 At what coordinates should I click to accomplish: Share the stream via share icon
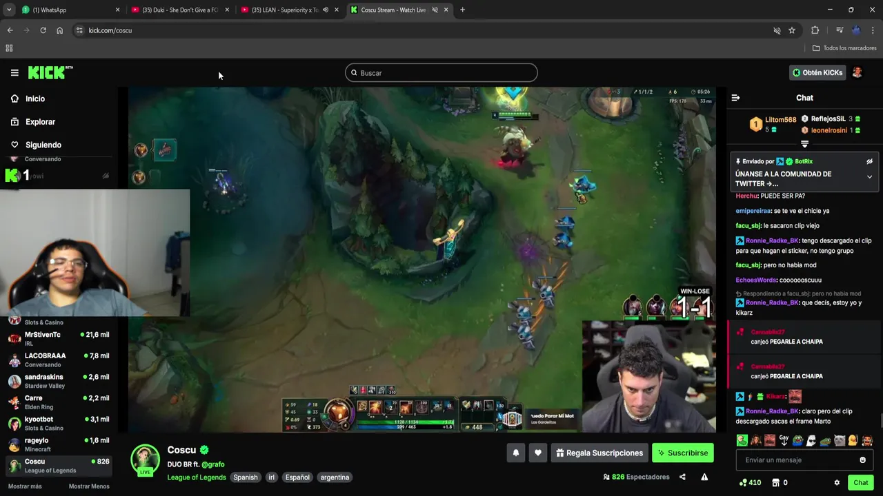click(682, 477)
